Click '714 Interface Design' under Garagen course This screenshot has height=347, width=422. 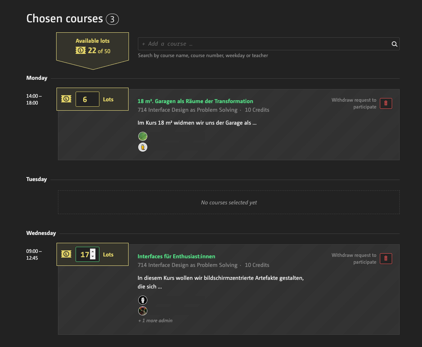[188, 110]
